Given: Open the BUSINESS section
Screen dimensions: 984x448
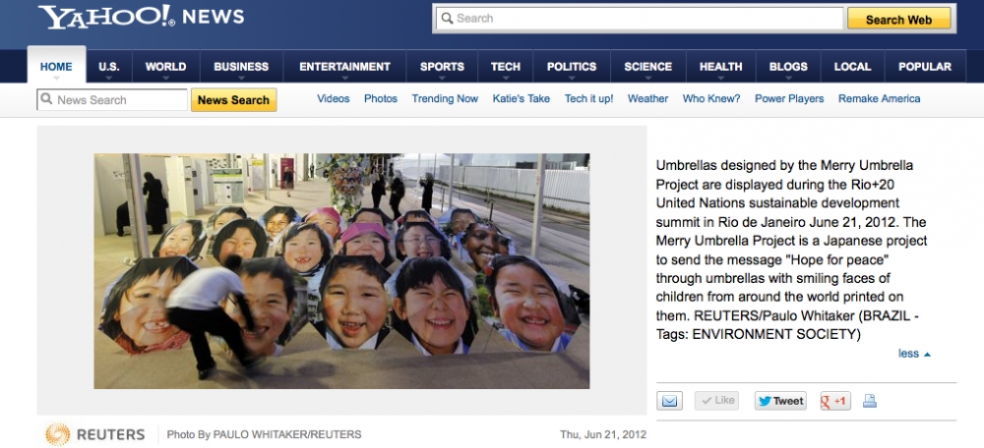Looking at the screenshot, I should (x=241, y=67).
